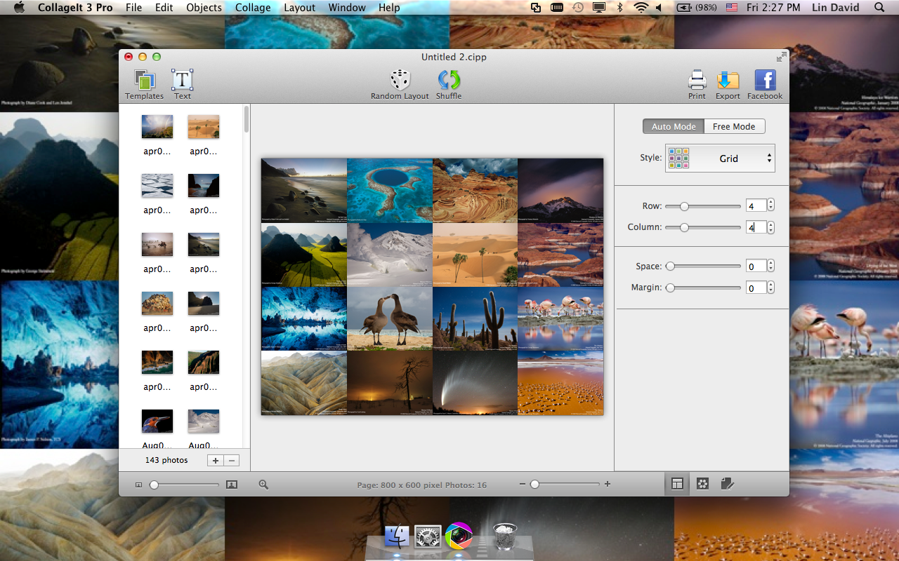Image resolution: width=899 pixels, height=561 pixels.
Task: Click the Margin value stepper
Action: pos(770,288)
